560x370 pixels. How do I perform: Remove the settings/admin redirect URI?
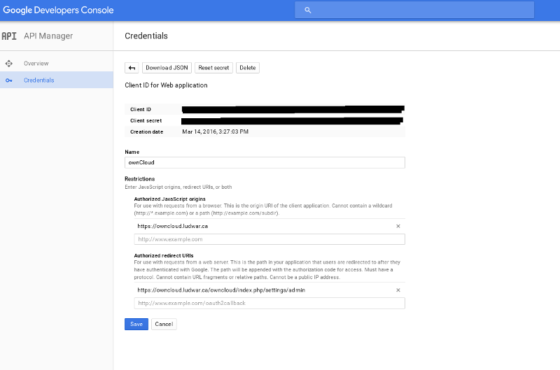coord(398,290)
